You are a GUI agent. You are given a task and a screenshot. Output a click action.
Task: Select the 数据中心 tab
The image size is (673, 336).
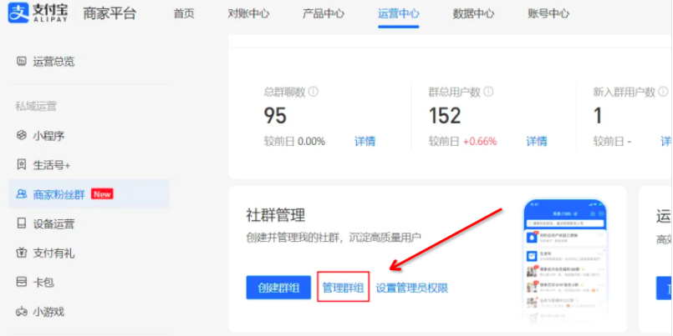click(x=473, y=14)
